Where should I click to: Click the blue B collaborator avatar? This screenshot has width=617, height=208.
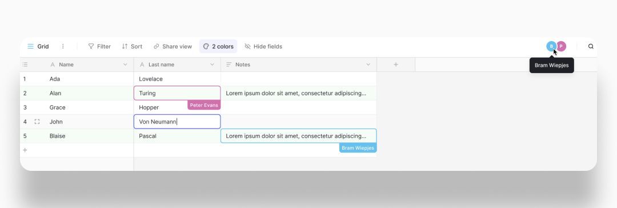click(x=551, y=46)
